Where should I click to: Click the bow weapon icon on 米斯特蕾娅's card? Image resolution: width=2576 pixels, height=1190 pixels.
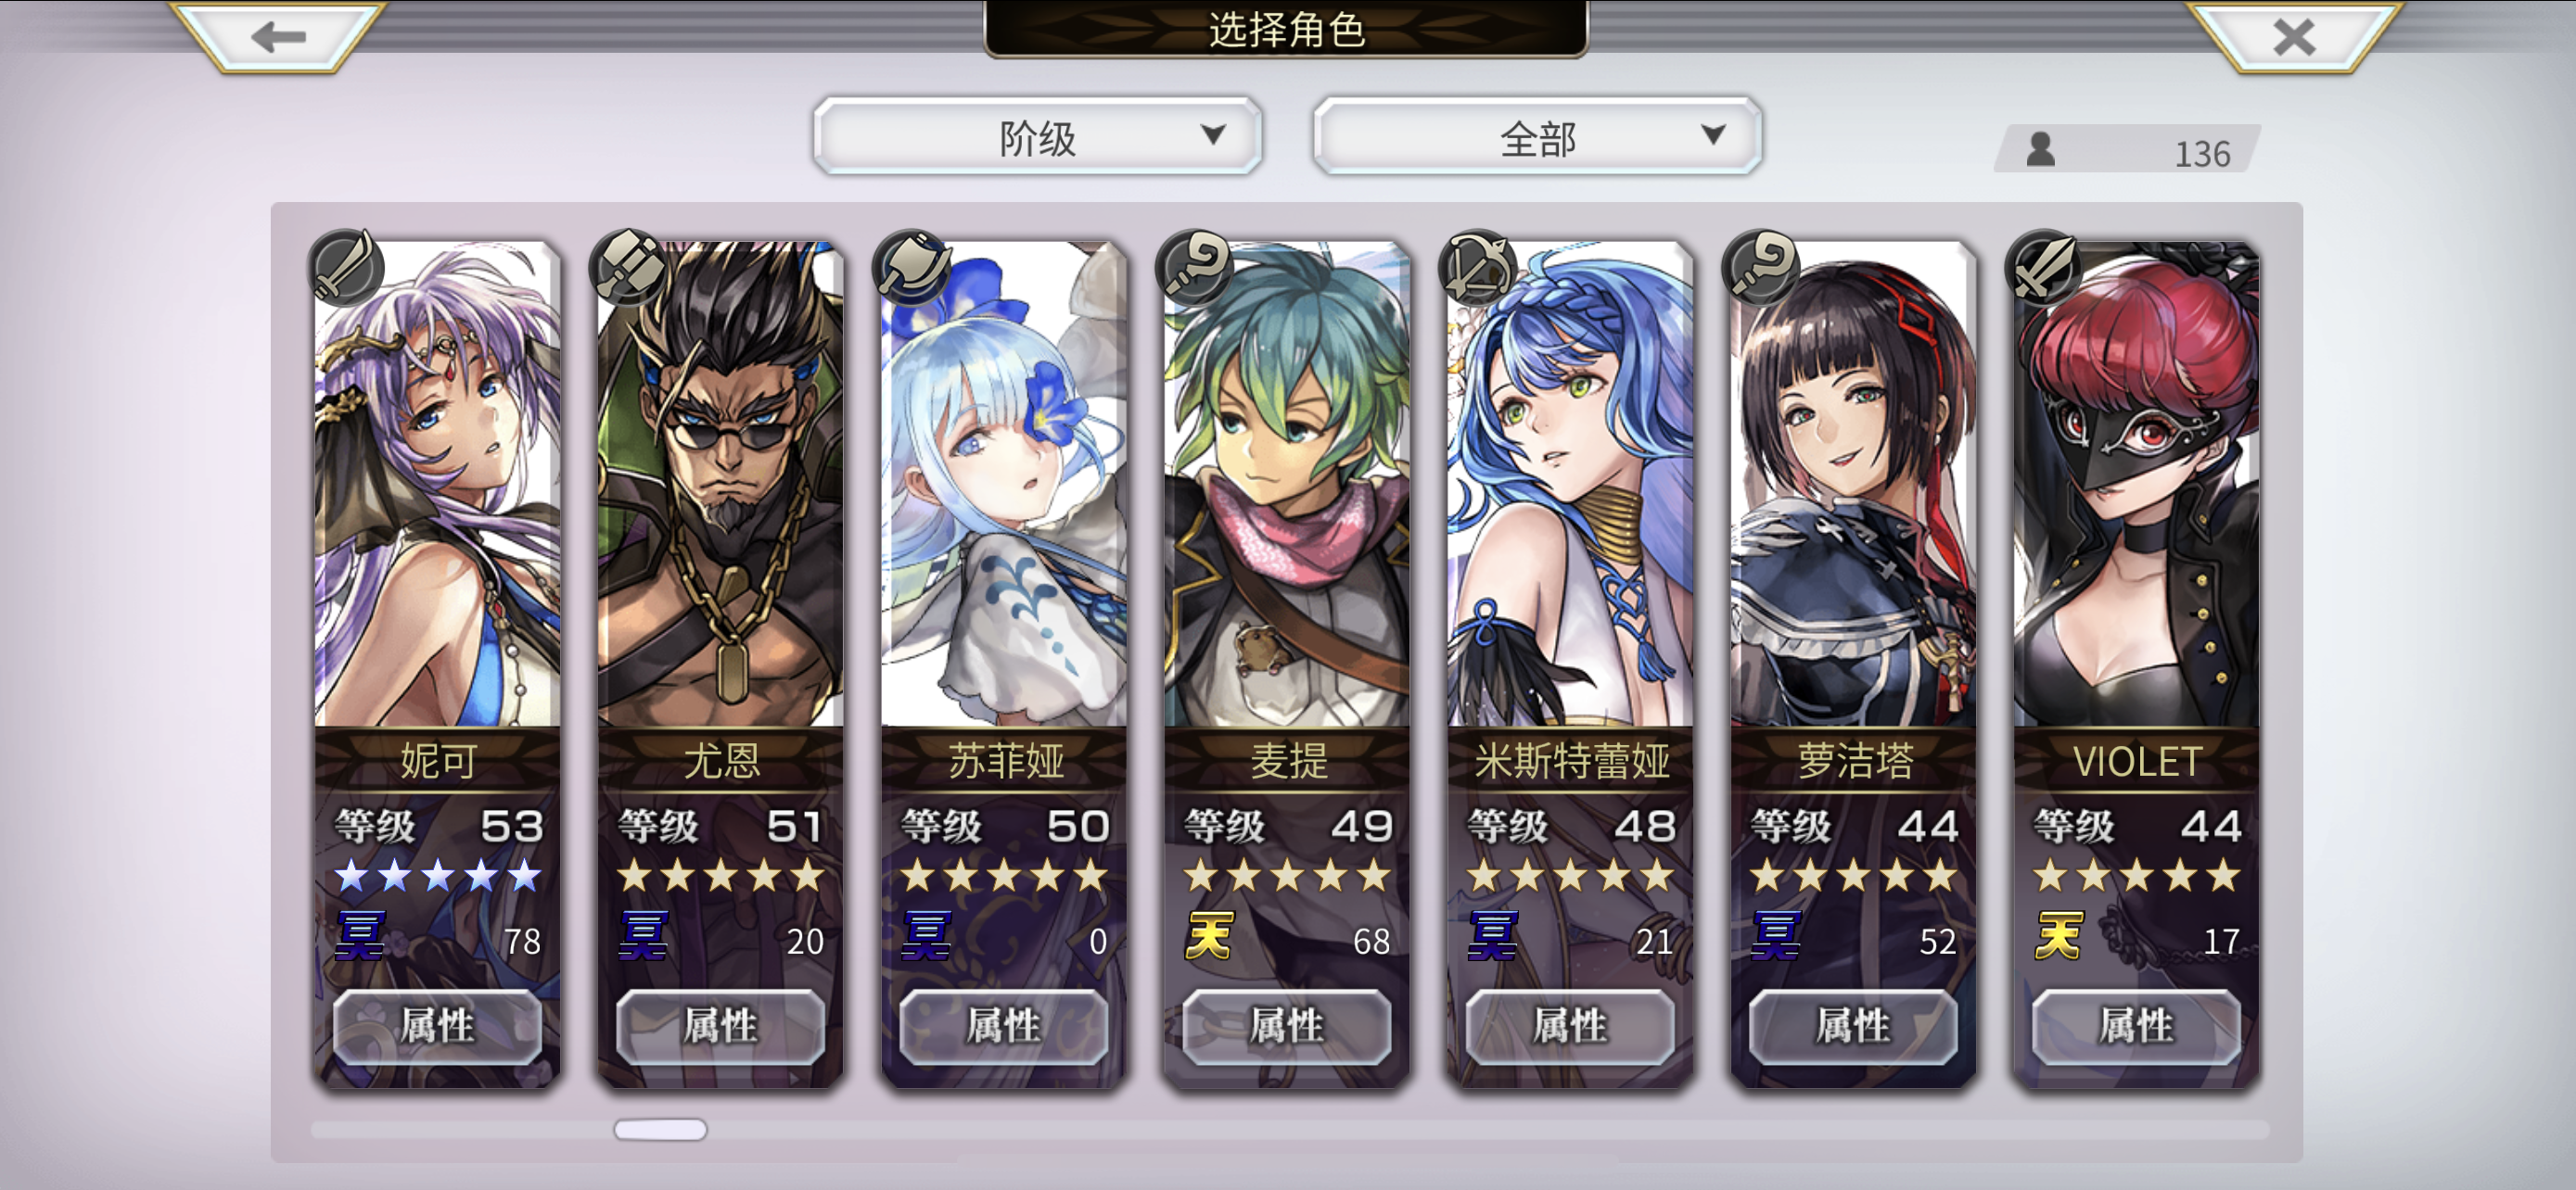pos(1477,267)
